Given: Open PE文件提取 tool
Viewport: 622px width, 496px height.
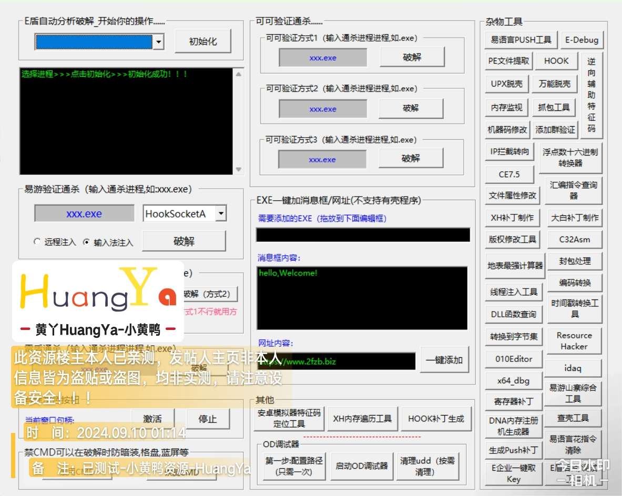Looking at the screenshot, I should (x=508, y=61).
